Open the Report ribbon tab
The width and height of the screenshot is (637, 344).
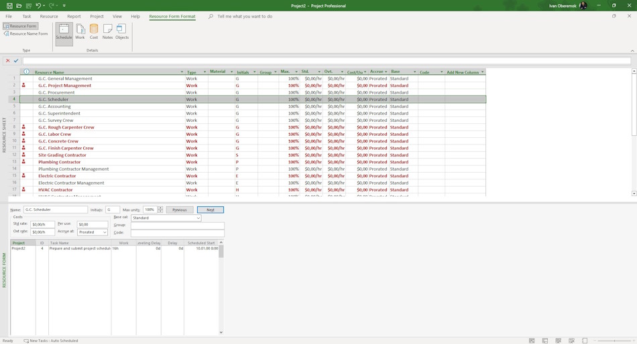click(74, 16)
